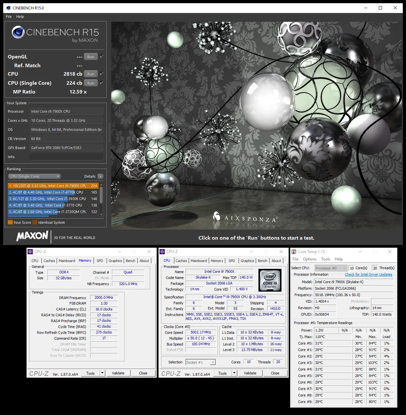This screenshot has height=415, width=406.
Task: Expand Tools arrow in the CPU-Z processor window
Action: point(234,373)
